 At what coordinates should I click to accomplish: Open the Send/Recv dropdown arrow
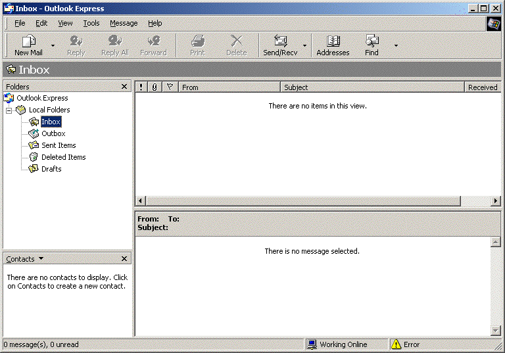point(304,45)
